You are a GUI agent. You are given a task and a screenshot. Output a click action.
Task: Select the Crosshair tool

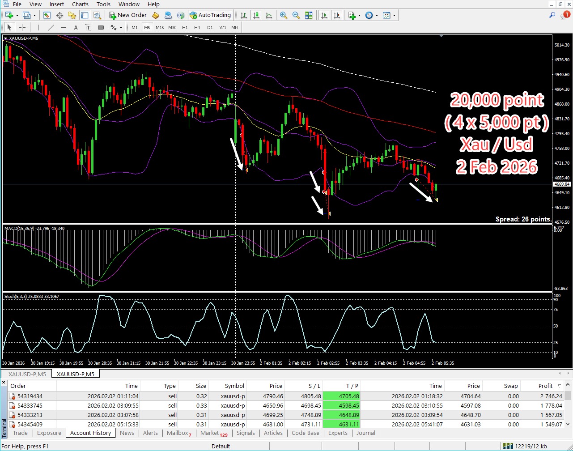(22, 28)
